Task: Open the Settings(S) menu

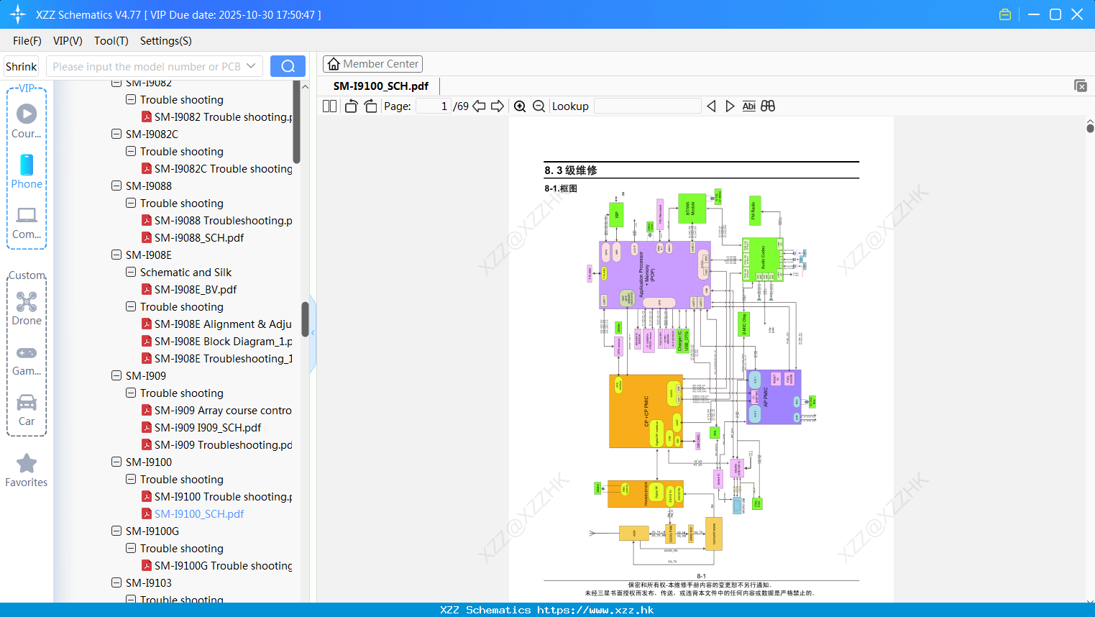Action: point(166,41)
